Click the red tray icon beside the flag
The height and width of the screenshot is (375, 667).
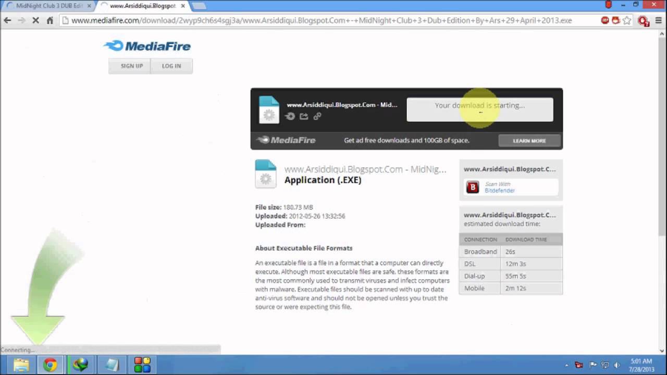(579, 365)
